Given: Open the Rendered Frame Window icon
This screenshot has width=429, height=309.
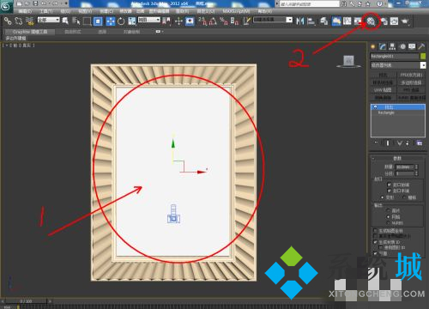Looking at the screenshot, I should coord(395,21).
